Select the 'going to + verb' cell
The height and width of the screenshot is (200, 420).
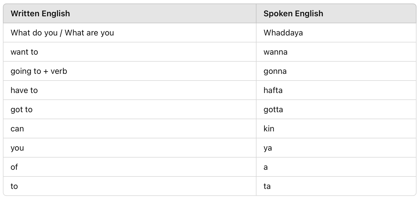point(130,71)
